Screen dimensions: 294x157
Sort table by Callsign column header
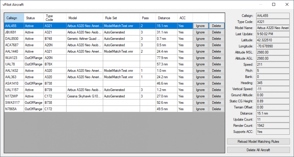14,18
